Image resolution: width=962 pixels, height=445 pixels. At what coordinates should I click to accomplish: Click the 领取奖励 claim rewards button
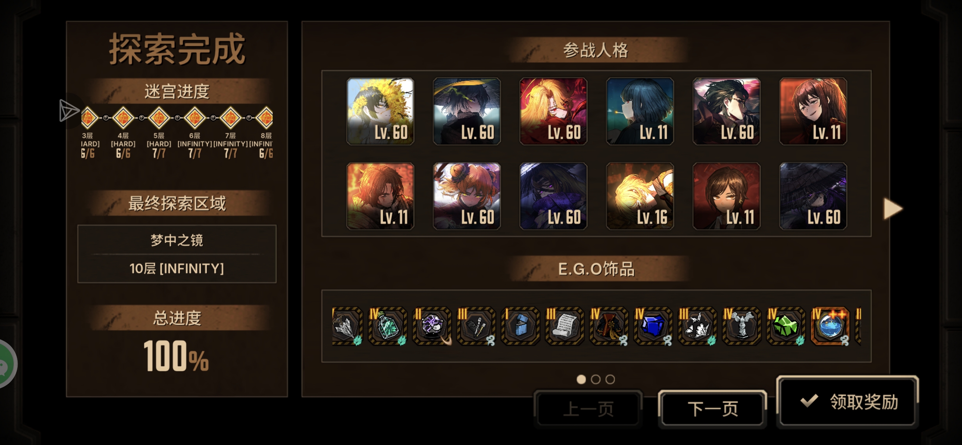pos(847,401)
